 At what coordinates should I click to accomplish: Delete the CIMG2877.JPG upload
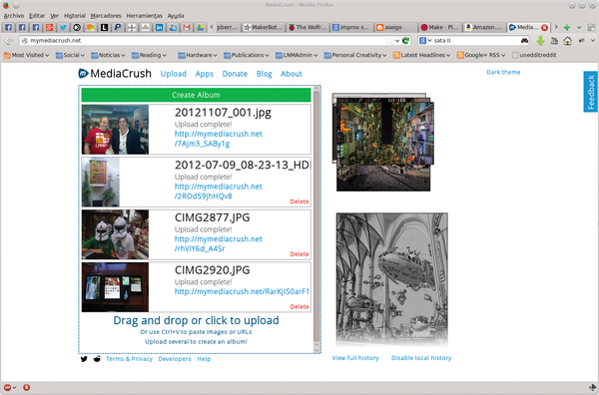coord(299,254)
